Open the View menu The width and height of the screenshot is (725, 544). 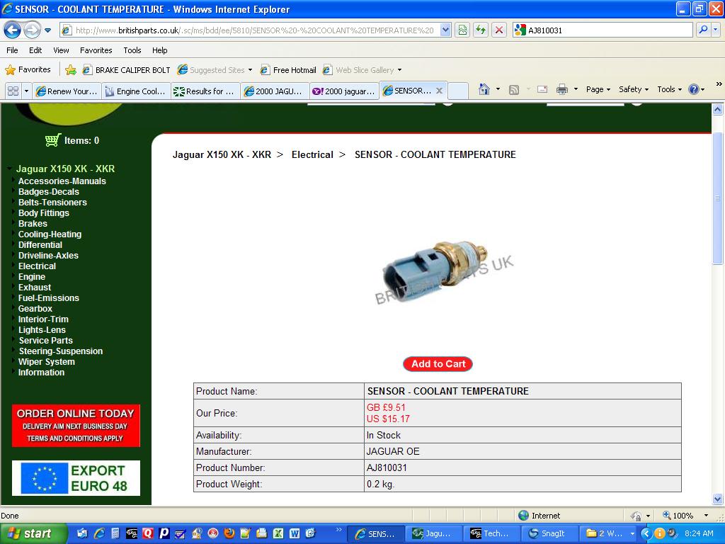(x=61, y=50)
